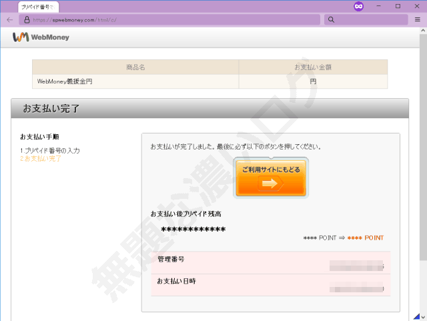
Task: Click the address bar URL spwebmoney.com
Action: click(75, 20)
